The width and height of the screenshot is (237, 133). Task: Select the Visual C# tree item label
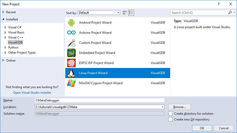[15, 27]
